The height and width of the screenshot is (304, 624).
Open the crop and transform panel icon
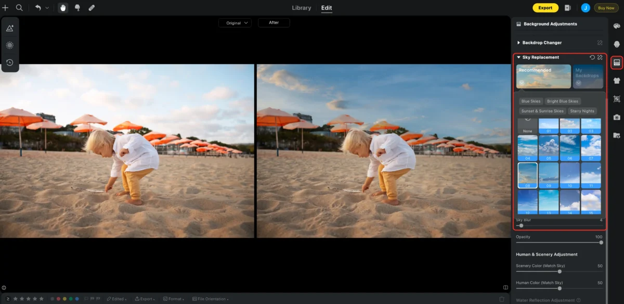click(617, 99)
